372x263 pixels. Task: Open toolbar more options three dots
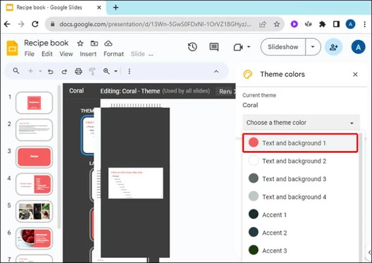(x=129, y=71)
